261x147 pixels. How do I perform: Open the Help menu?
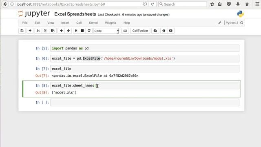[126, 23]
